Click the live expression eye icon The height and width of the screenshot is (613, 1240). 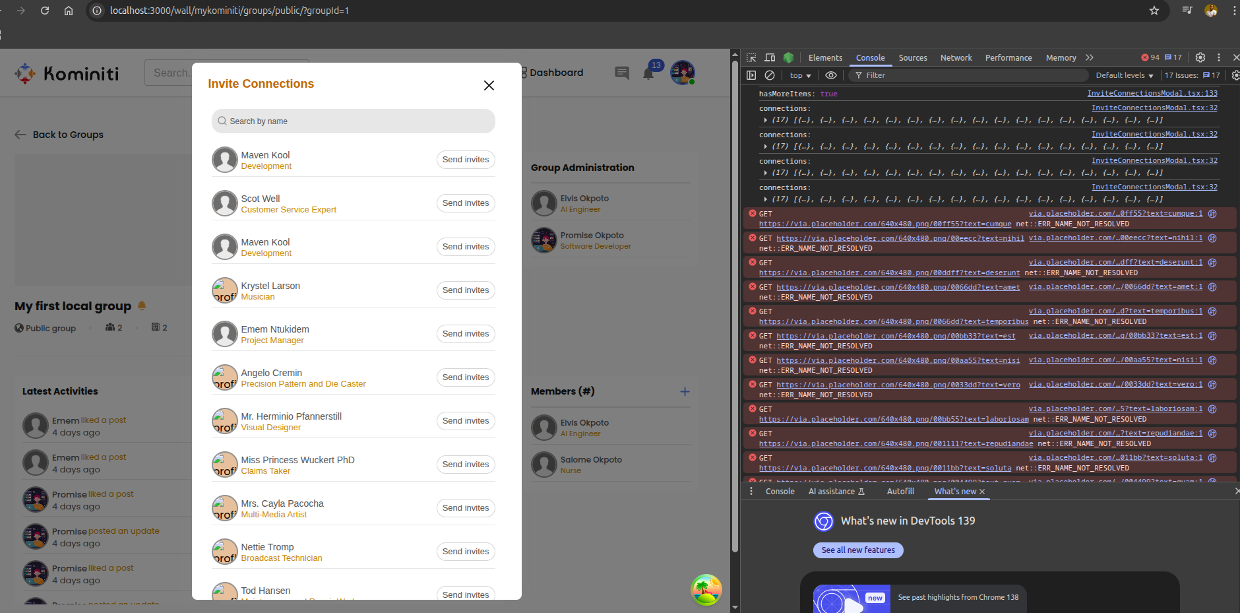(x=831, y=75)
